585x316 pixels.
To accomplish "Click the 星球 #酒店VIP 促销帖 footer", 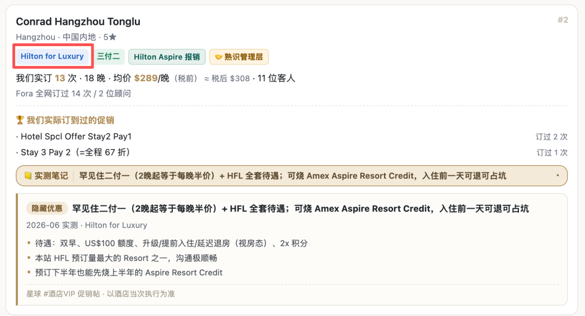I will [100, 294].
